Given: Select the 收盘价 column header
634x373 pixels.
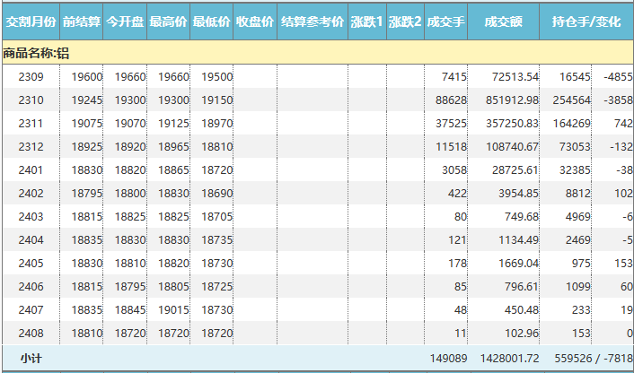Looking at the screenshot, I should pos(255,21).
